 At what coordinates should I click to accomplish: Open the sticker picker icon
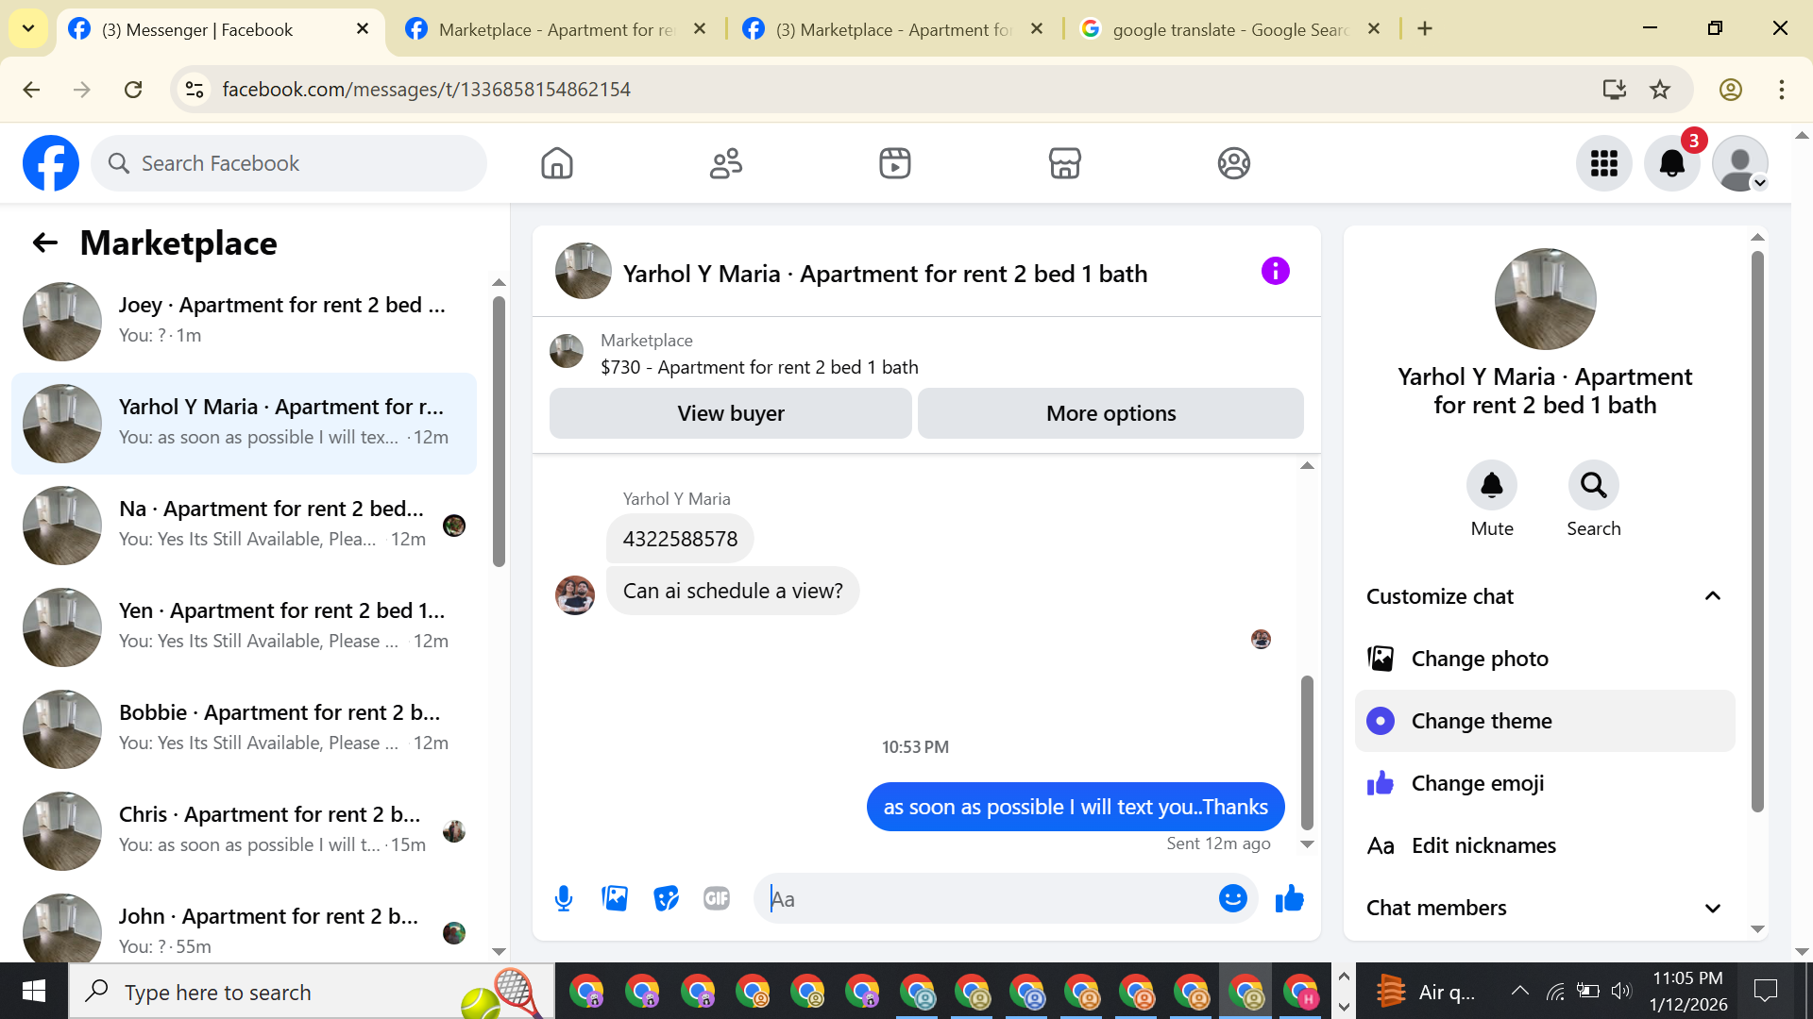coord(666,898)
